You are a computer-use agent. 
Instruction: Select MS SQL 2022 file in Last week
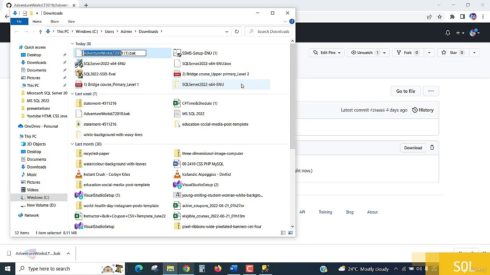tap(193, 114)
